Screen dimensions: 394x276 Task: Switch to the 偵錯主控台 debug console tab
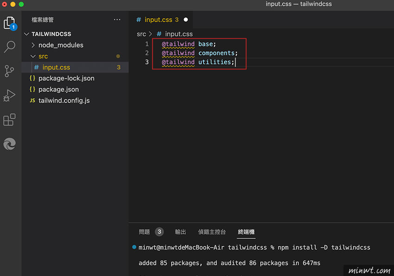pos(212,232)
